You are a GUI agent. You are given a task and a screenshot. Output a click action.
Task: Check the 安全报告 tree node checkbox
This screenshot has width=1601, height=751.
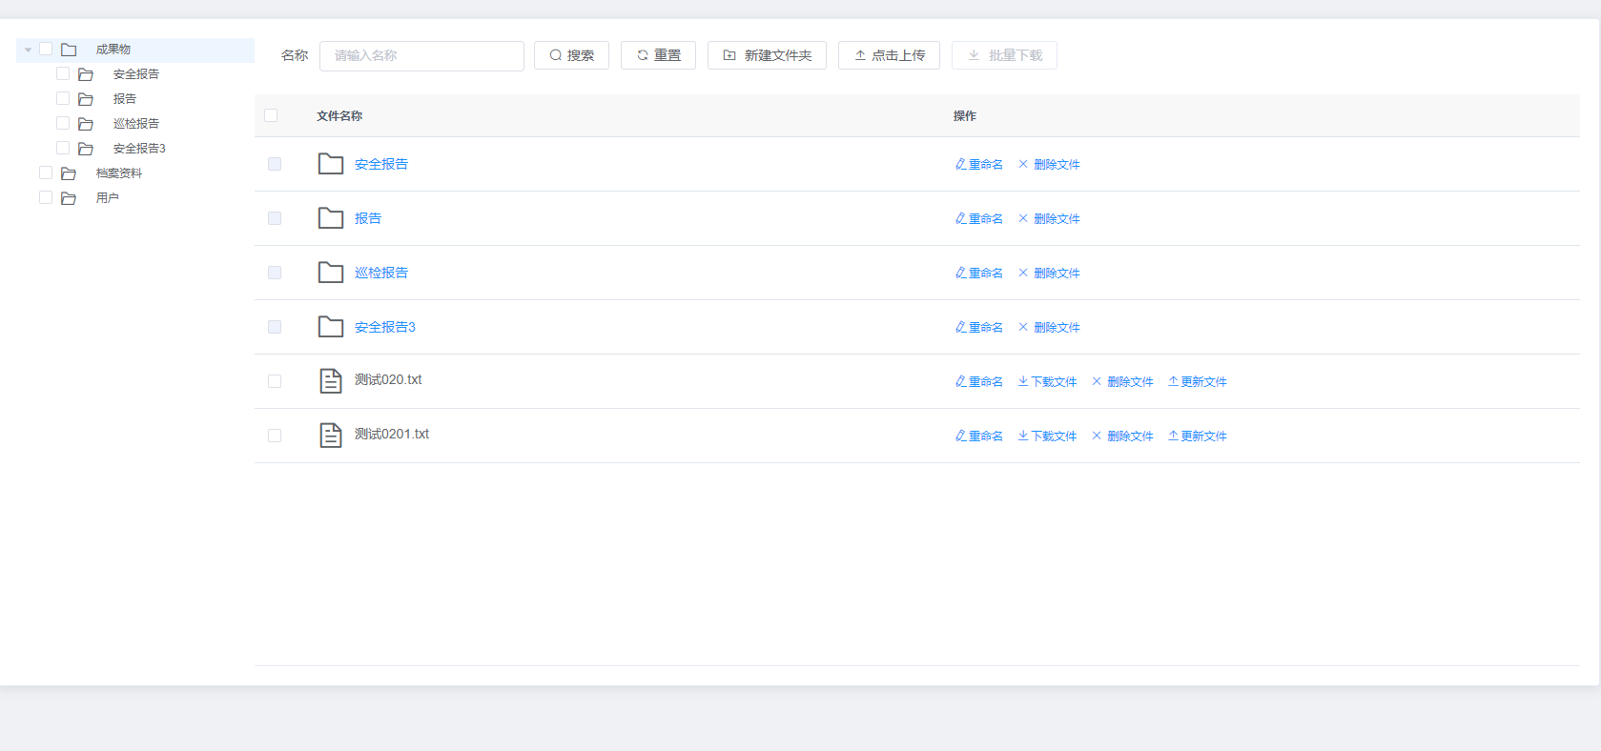(63, 73)
